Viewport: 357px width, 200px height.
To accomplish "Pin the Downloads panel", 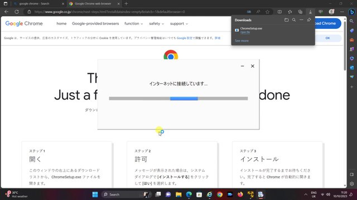I will 309,20.
